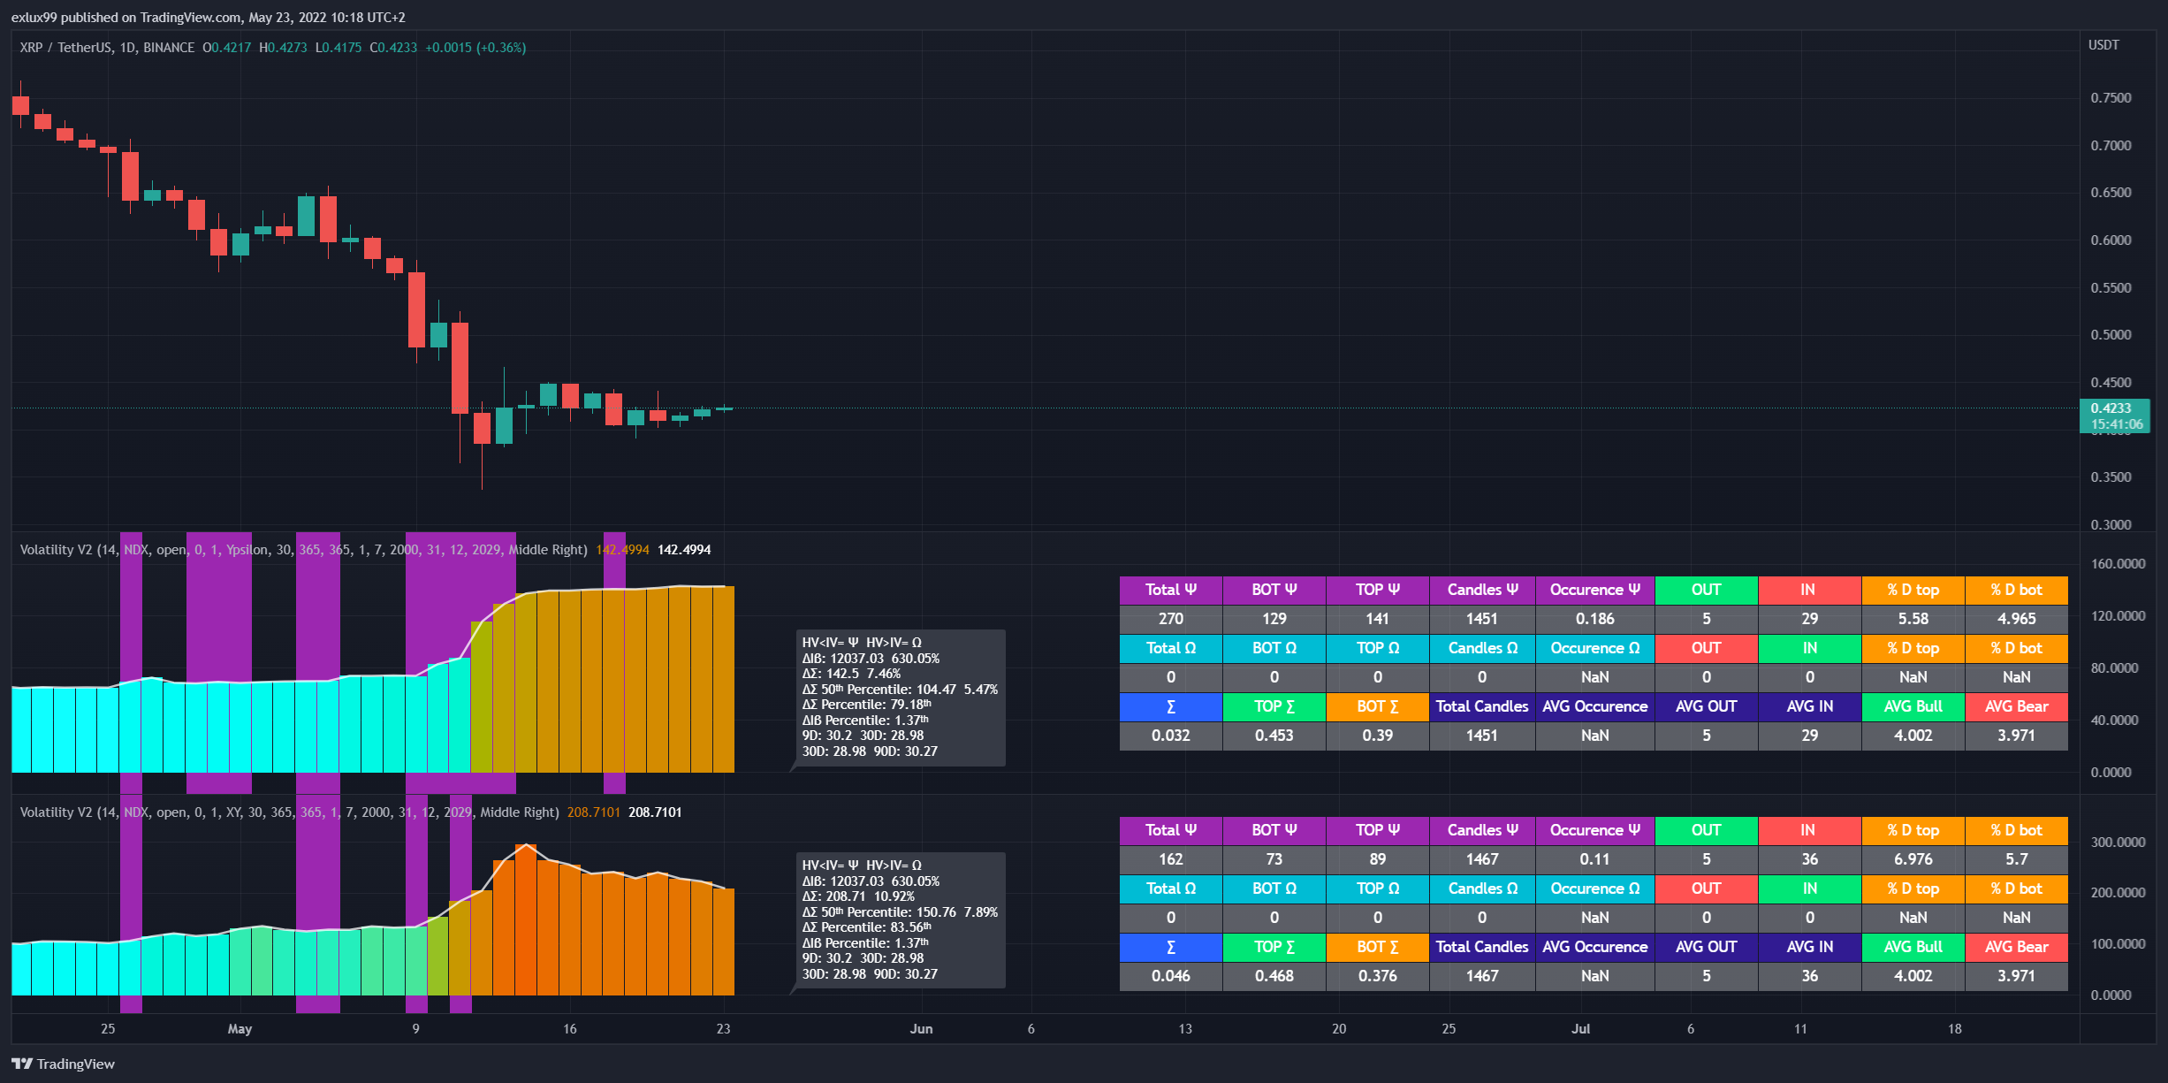Click the TOP Ψ cell value 89
Viewport: 2168px width, 1083px height.
pos(1378,859)
